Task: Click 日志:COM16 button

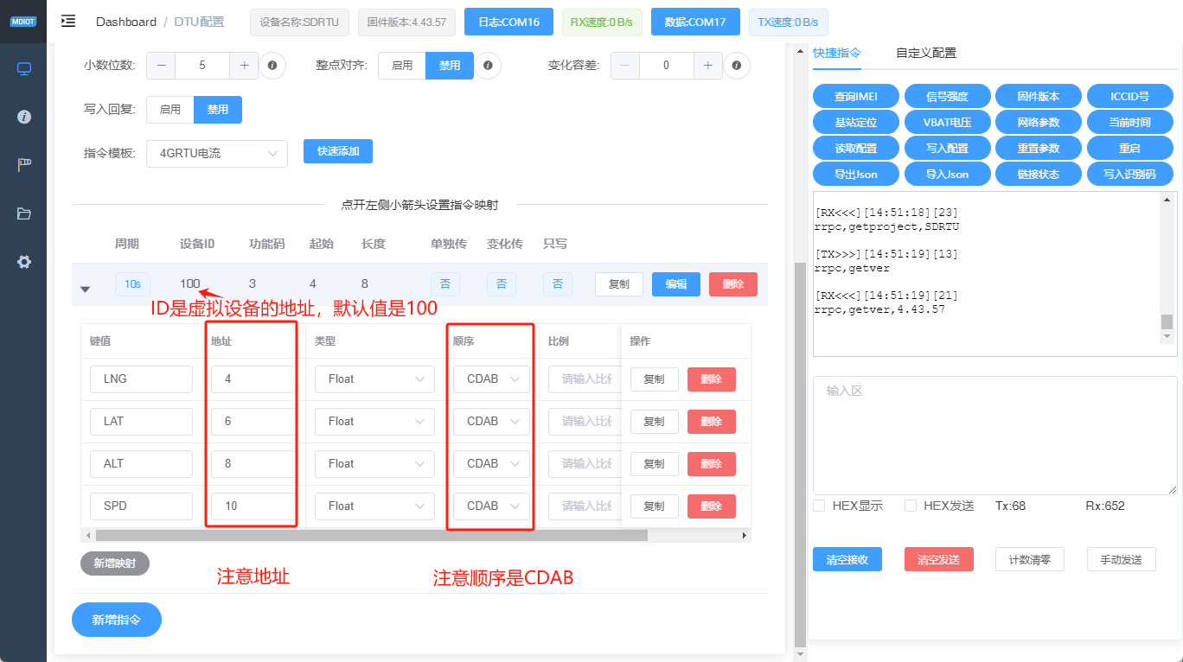Action: coord(508,22)
